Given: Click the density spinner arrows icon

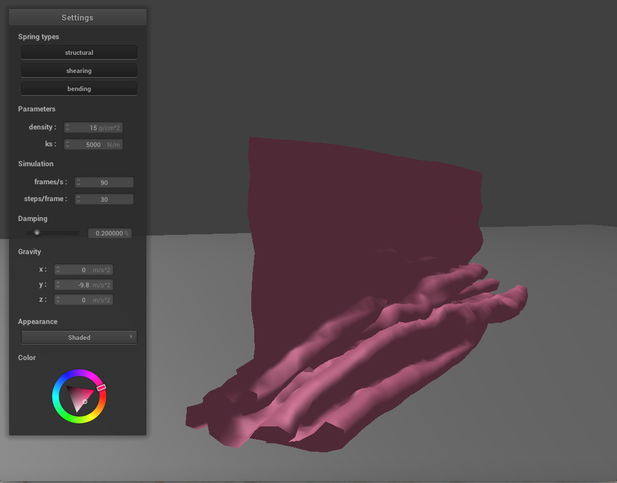Looking at the screenshot, I should click(x=68, y=128).
